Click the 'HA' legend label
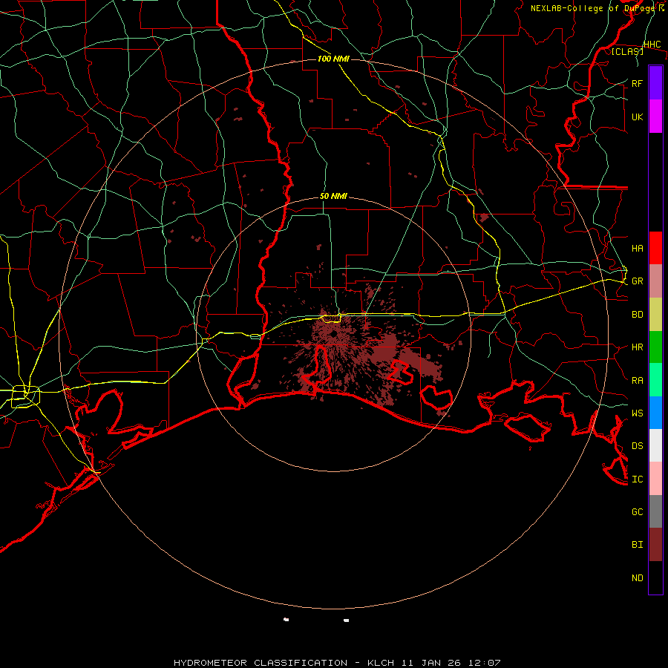The image size is (668, 668). [x=637, y=248]
